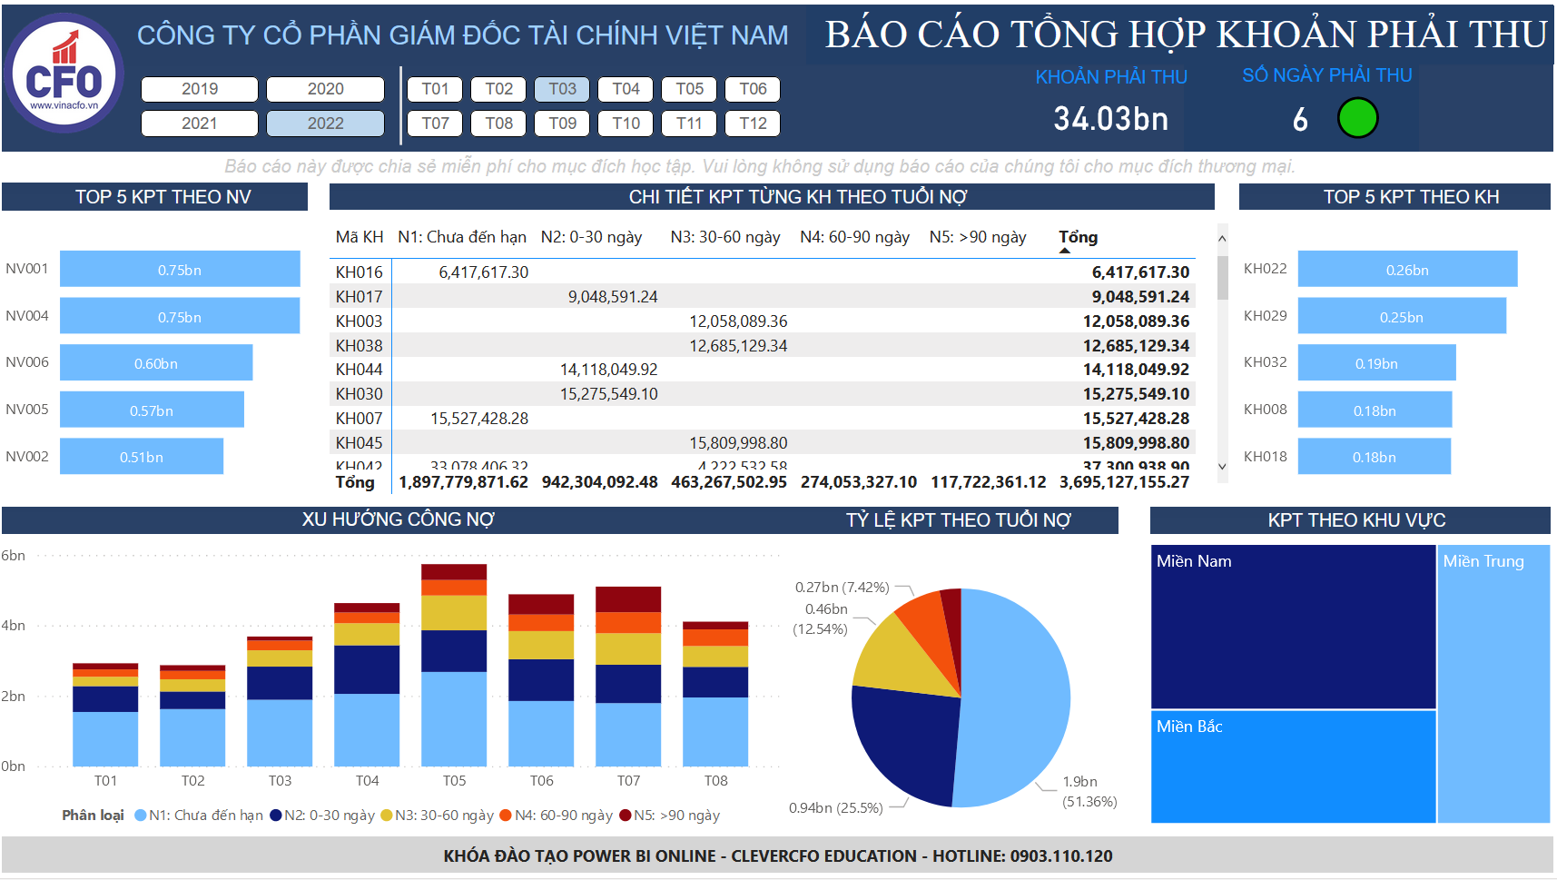Sort by N1: Chưa đến hạn column
1557x880 pixels.
click(x=462, y=237)
